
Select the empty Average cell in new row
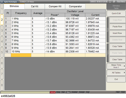tap(38, 55)
